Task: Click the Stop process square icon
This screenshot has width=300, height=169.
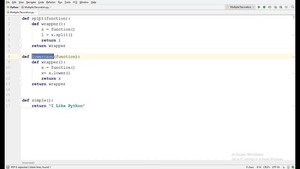Action: (x=286, y=7)
